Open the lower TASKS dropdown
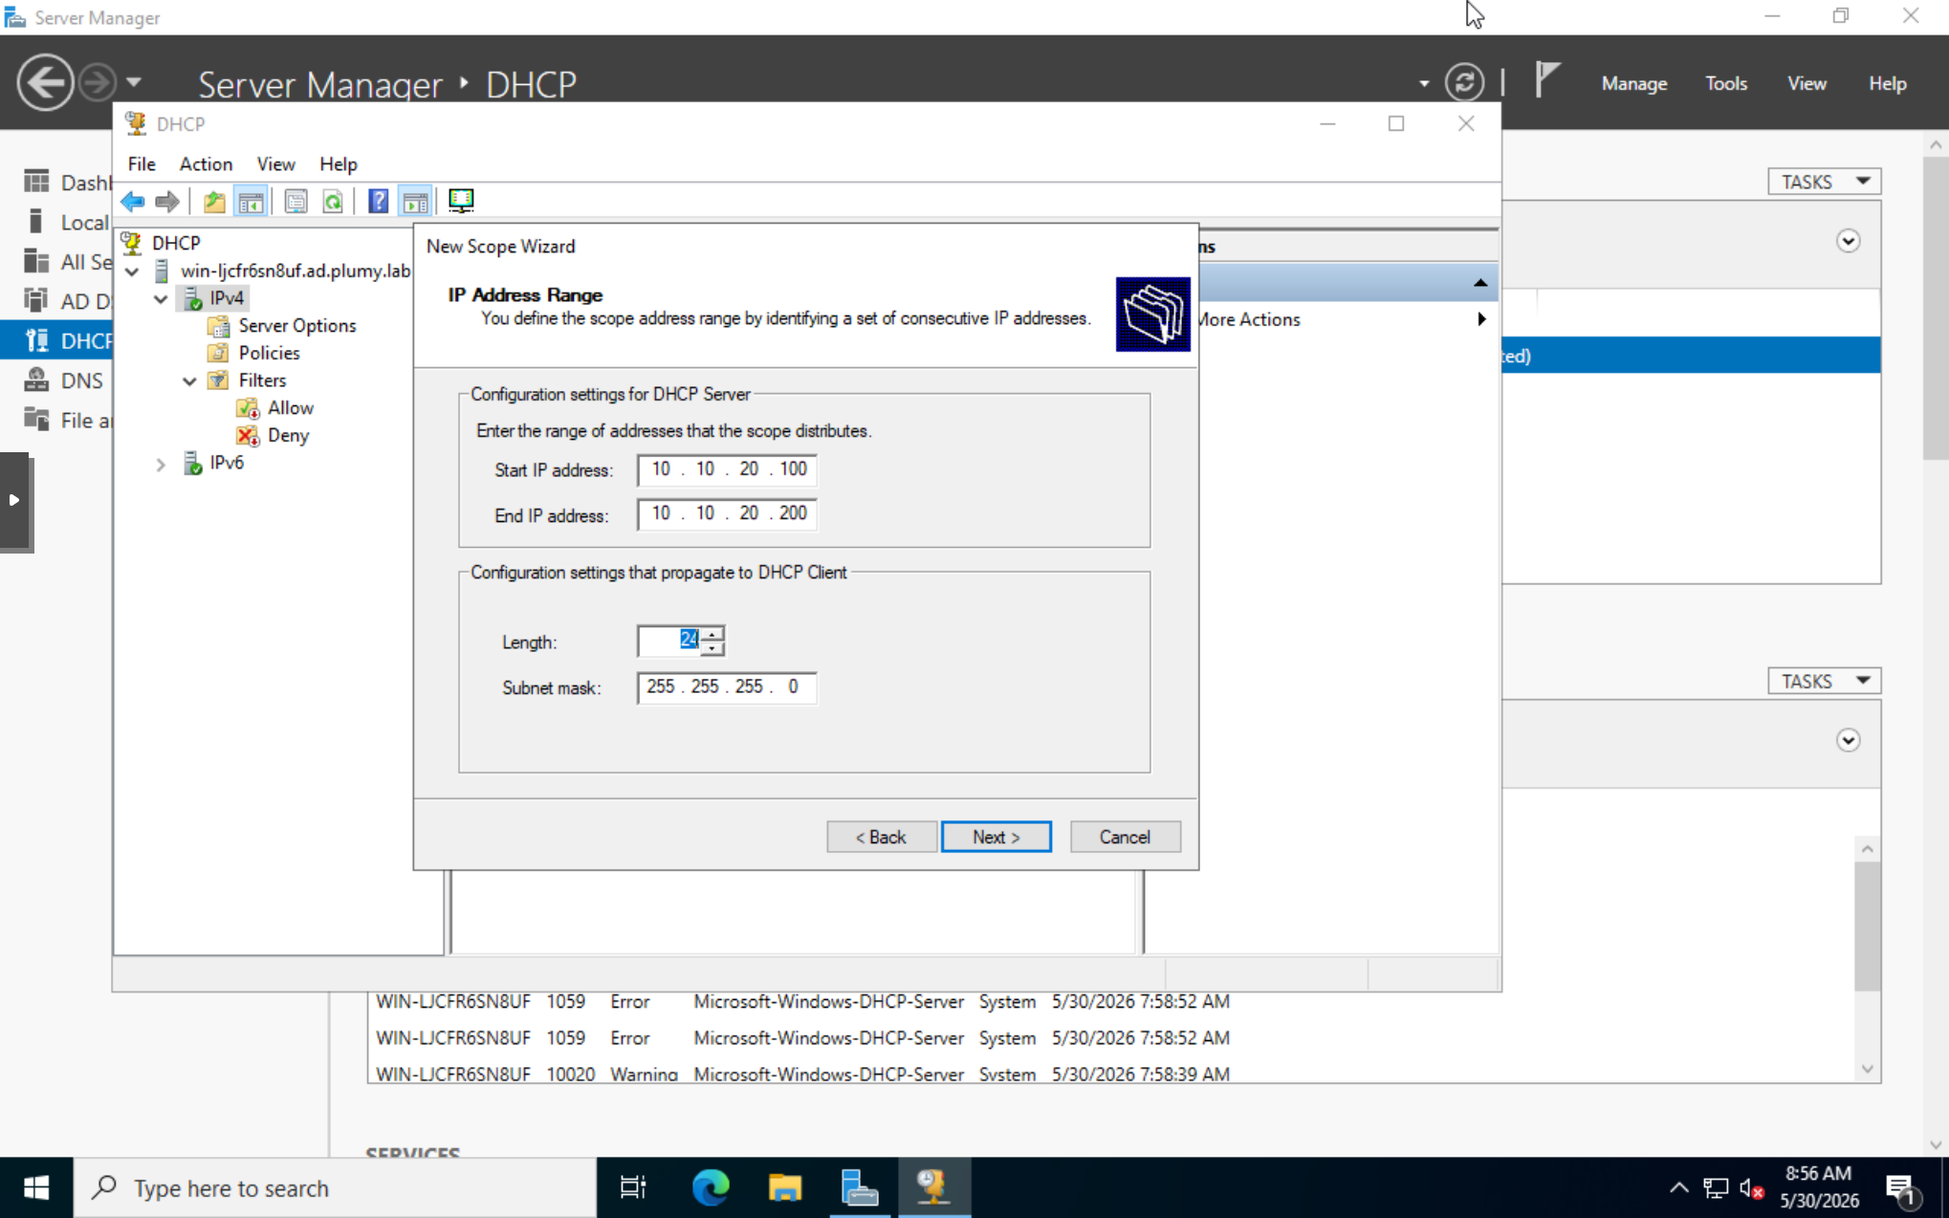This screenshot has width=1949, height=1218. (x=1824, y=681)
